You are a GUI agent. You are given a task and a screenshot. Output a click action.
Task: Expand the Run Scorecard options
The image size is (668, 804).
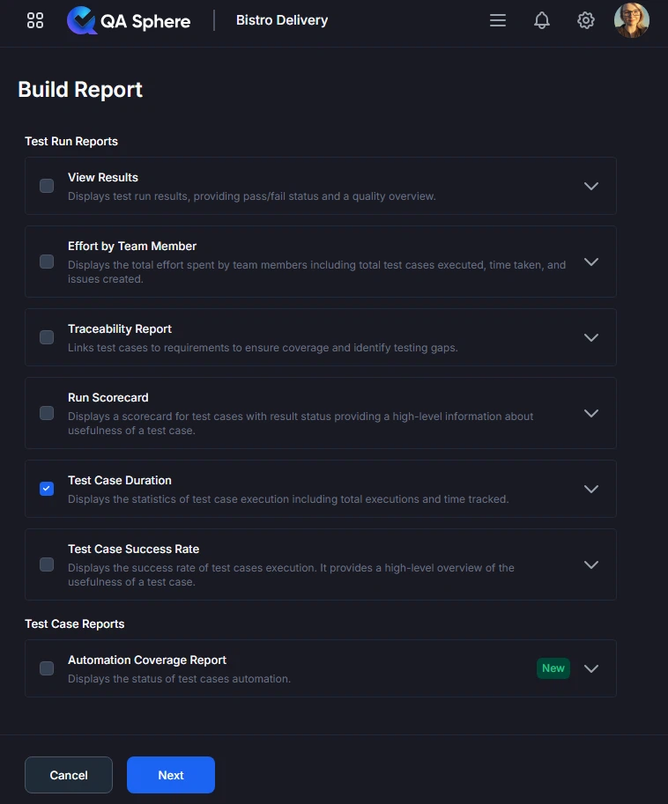(x=591, y=413)
